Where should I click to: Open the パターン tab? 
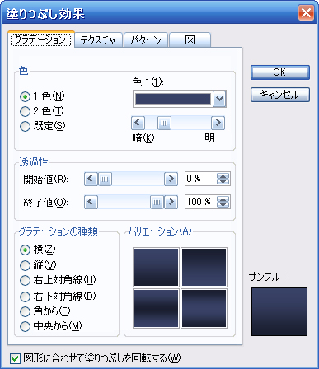[146, 40]
